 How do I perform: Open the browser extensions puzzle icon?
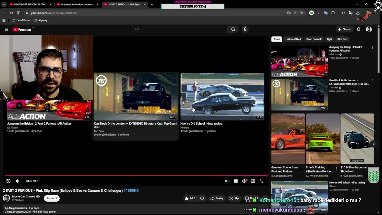tap(333, 13)
